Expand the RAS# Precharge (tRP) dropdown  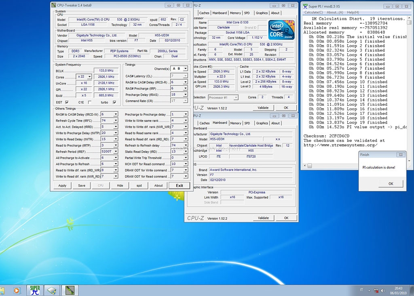185,88
